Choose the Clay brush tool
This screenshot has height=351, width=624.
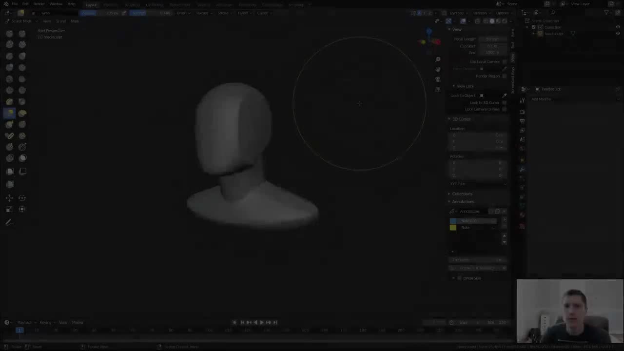pos(10,44)
